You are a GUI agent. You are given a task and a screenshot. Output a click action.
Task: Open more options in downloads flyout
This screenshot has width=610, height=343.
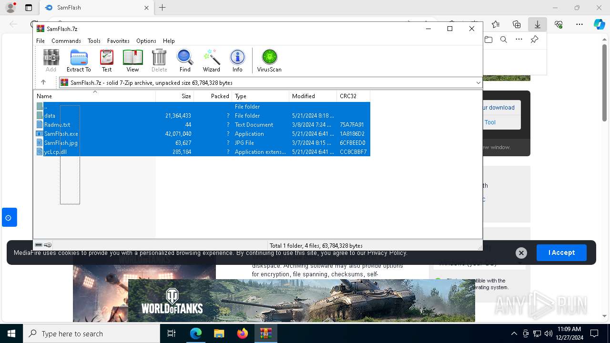519,40
